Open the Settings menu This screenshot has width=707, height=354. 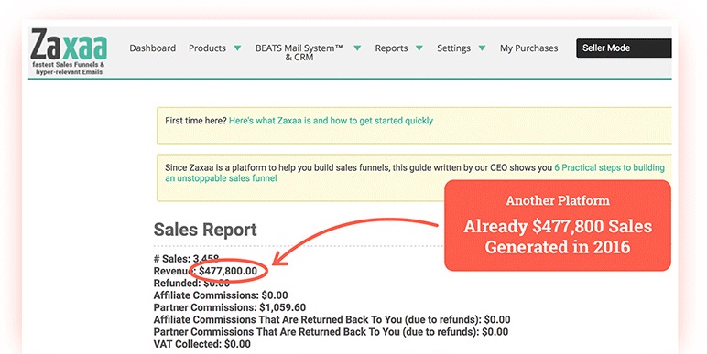(x=453, y=48)
